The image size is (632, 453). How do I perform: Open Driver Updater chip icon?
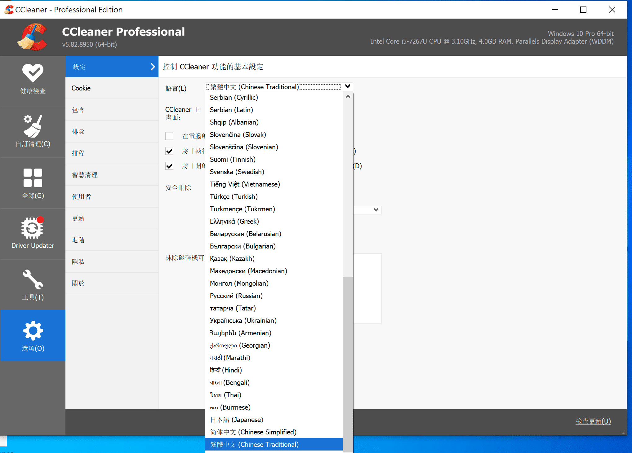click(33, 228)
